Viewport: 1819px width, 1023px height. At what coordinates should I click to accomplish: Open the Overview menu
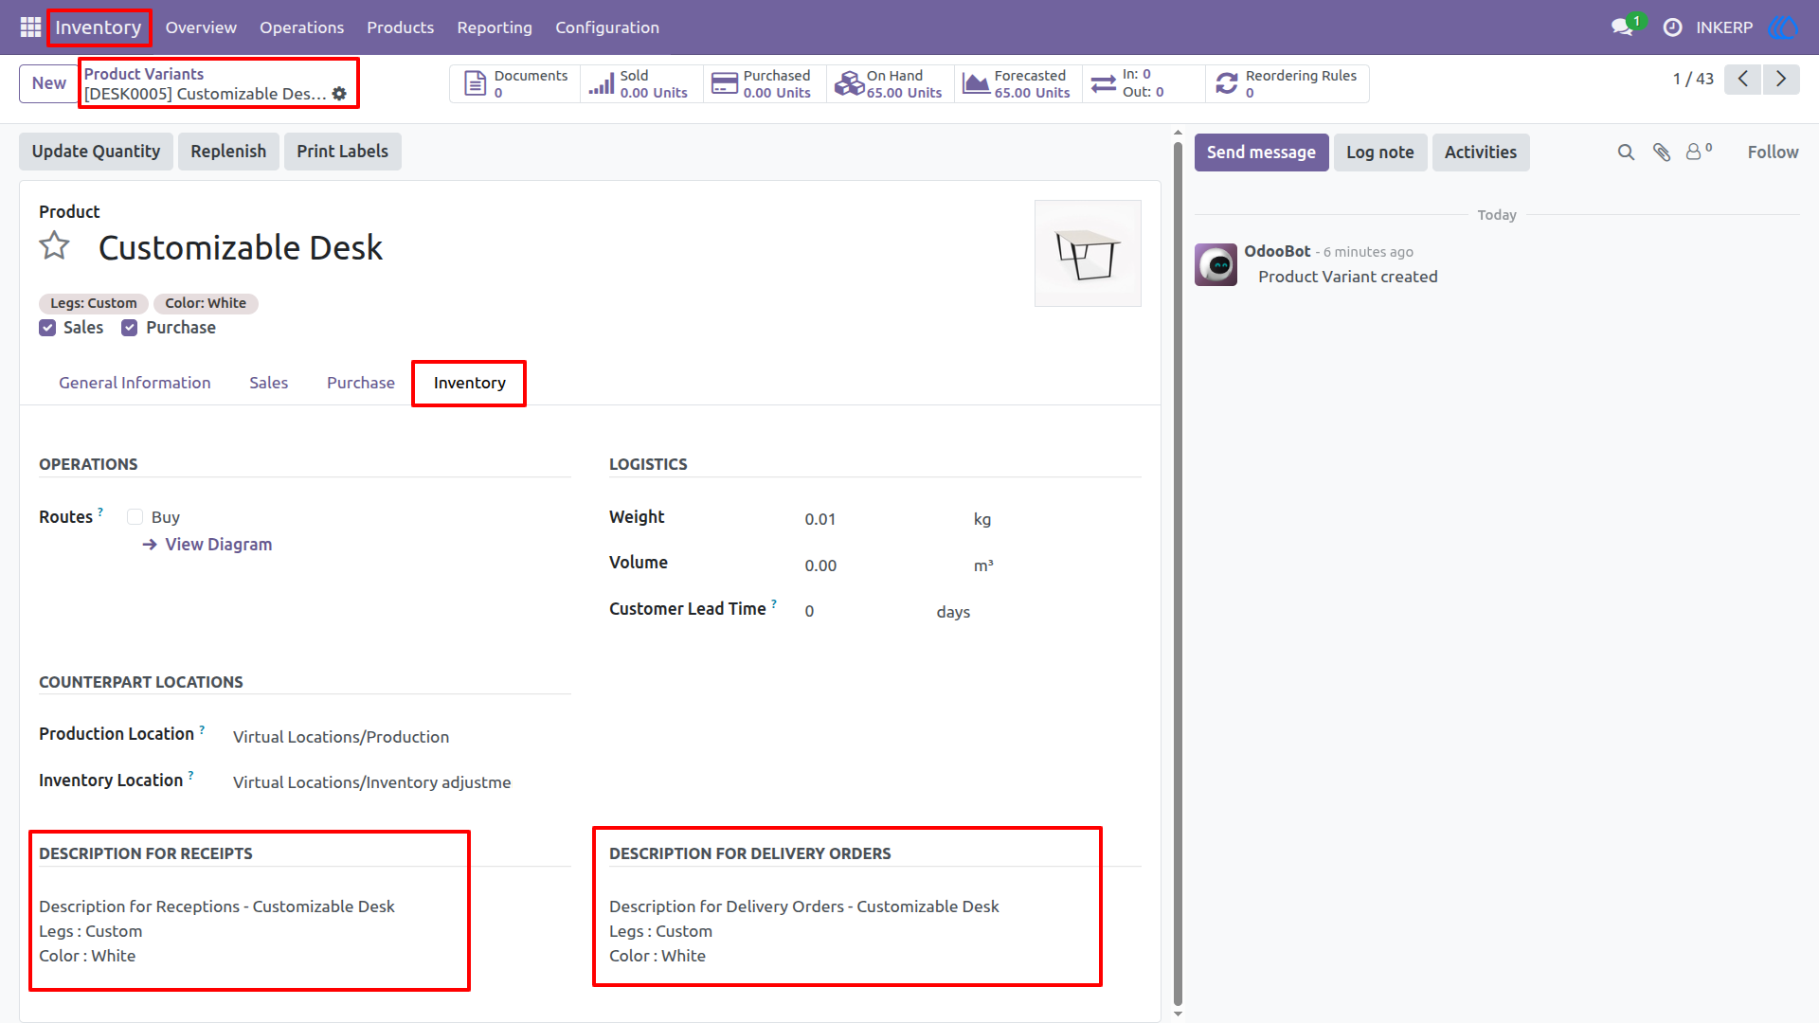click(x=201, y=27)
